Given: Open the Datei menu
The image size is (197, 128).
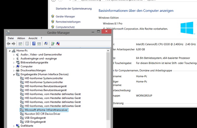Looking at the screenshot, I should pyautogui.click(x=11, y=38).
